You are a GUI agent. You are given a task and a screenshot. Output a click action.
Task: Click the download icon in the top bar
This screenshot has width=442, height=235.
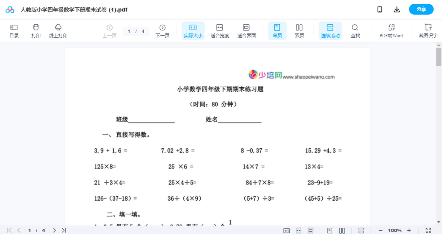(x=397, y=9)
